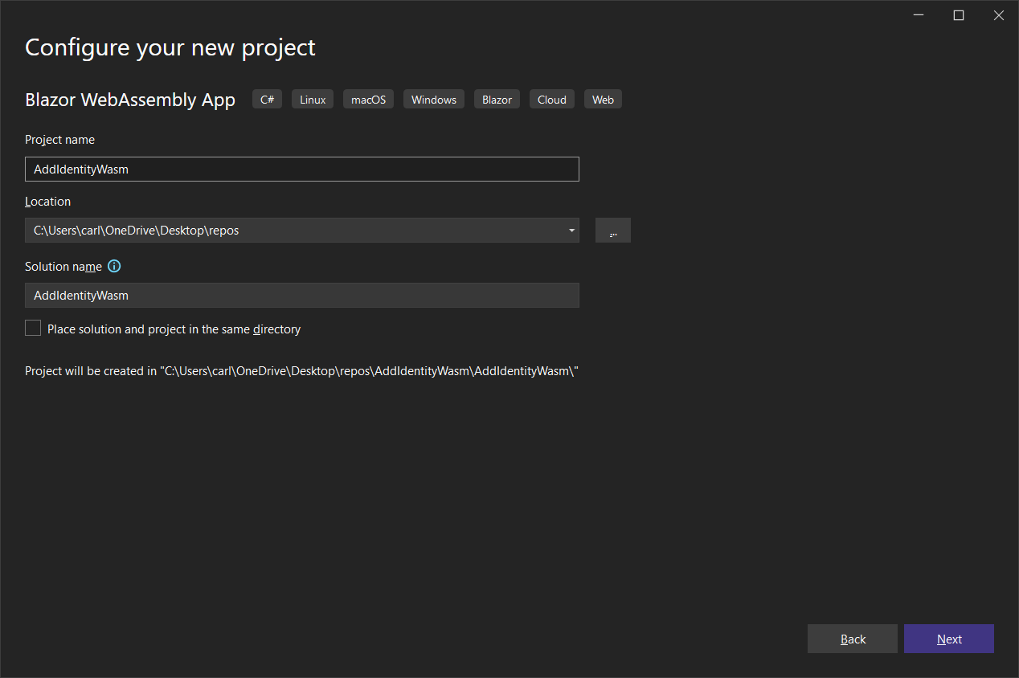This screenshot has height=678, width=1019.
Task: Close the dialog window
Action: click(x=998, y=15)
